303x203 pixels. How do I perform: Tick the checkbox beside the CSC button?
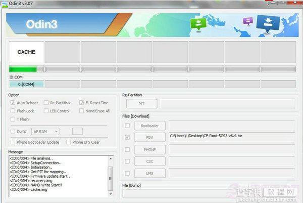click(x=127, y=161)
